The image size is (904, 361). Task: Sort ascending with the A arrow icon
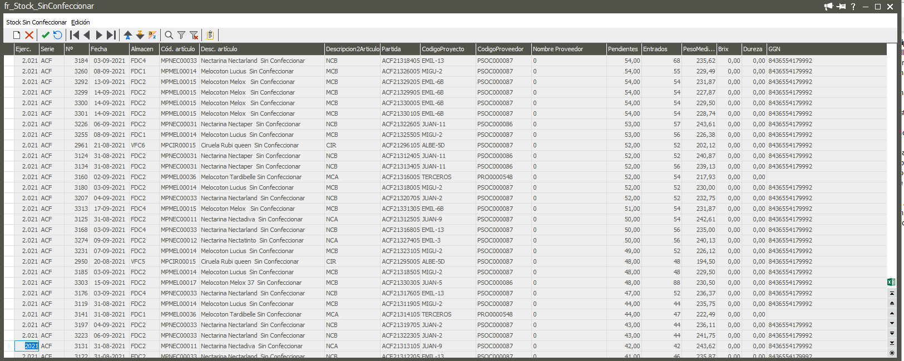click(x=128, y=35)
